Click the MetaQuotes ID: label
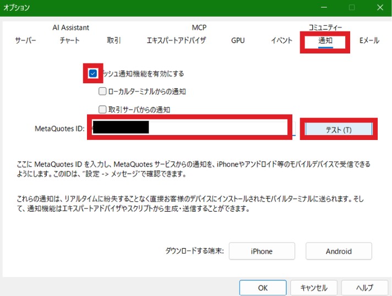The image size is (392, 296). 59,128
